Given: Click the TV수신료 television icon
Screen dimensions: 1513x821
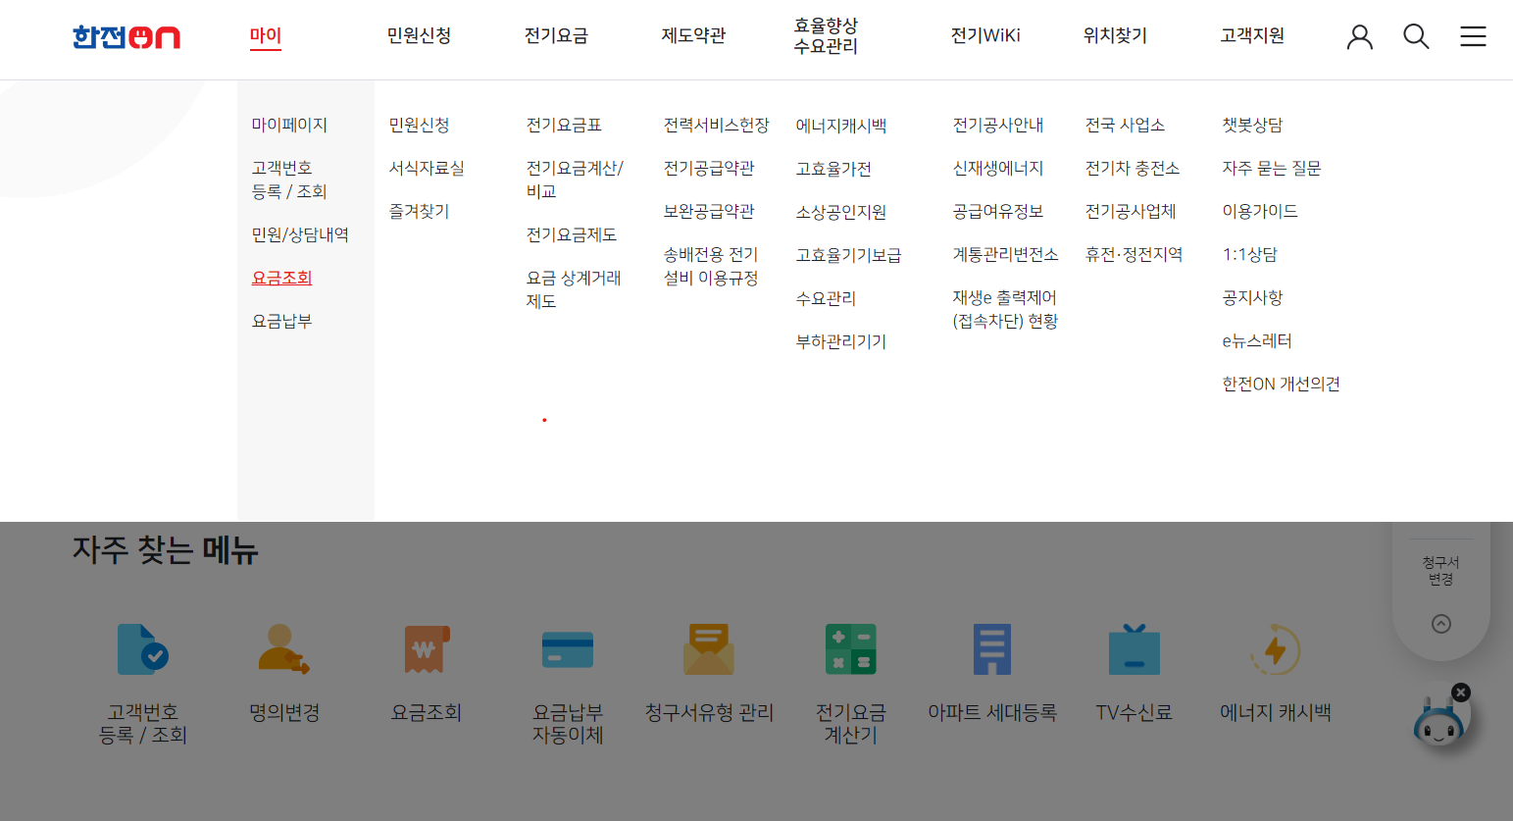Looking at the screenshot, I should click(1135, 649).
